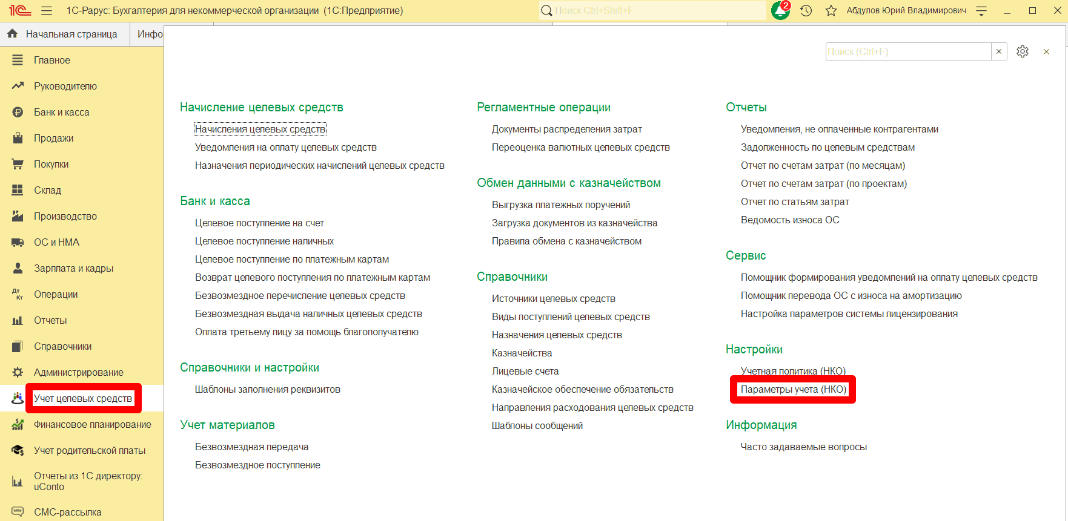Image resolution: width=1068 pixels, height=521 pixels.
Task: Click the Банк и касса sidebar icon
Action: (18, 113)
